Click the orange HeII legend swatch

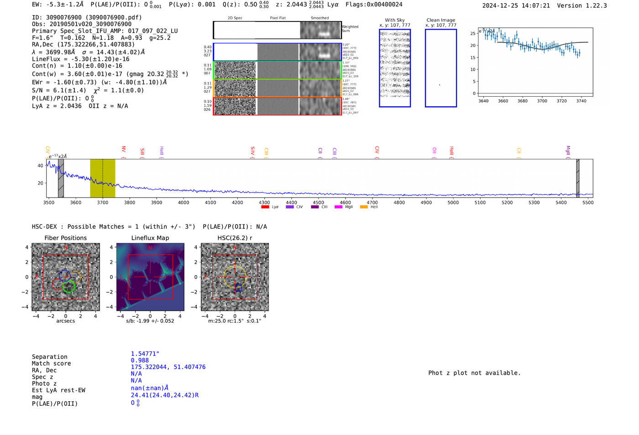(364, 207)
